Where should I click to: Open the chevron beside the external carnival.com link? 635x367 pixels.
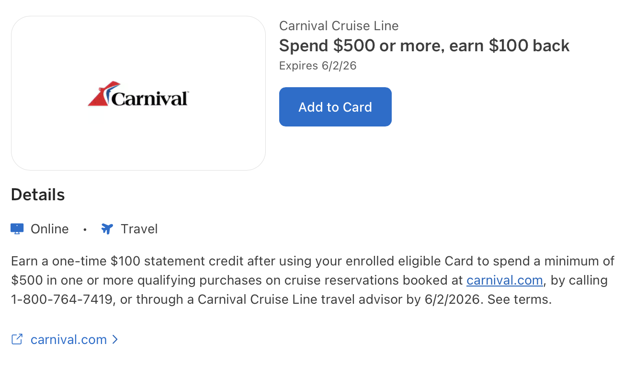(x=114, y=339)
